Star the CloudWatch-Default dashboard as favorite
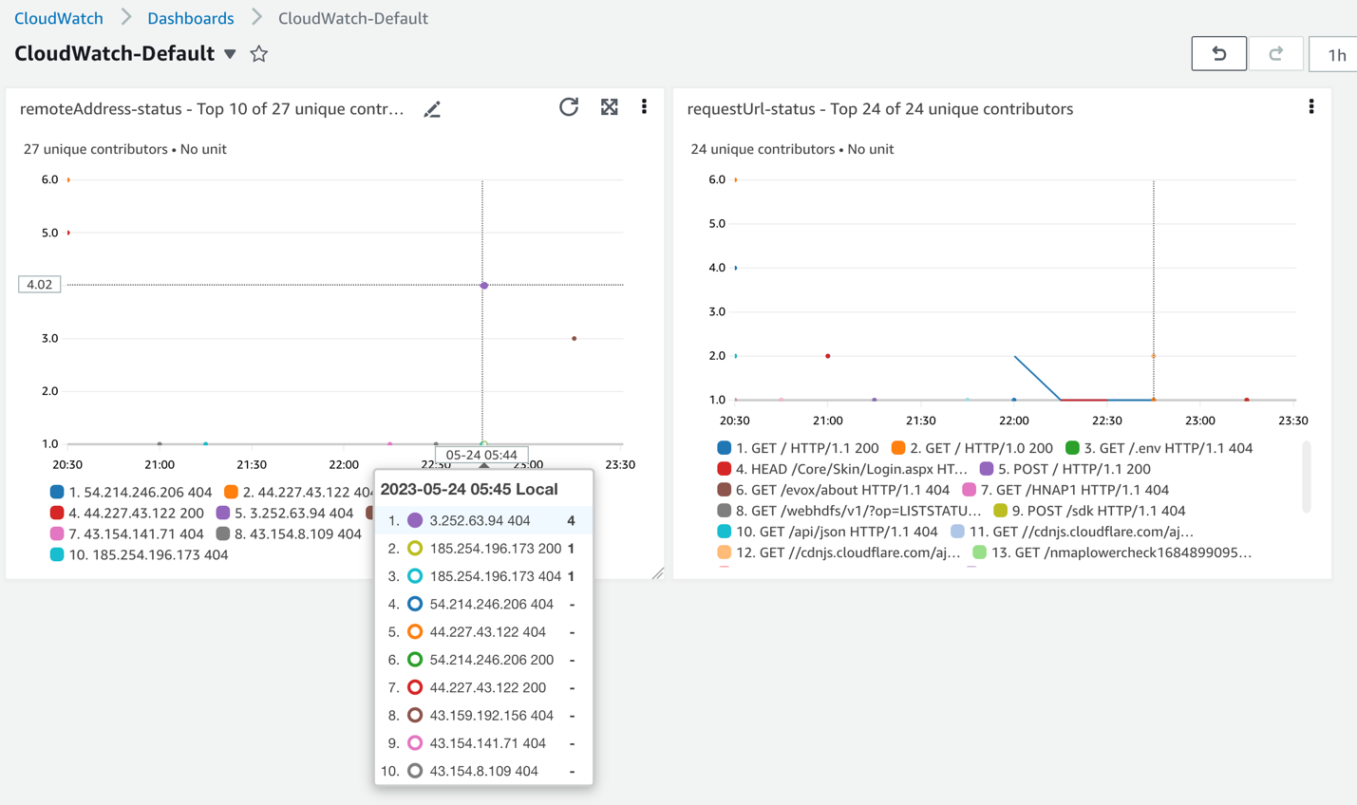Image resolution: width=1357 pixels, height=805 pixels. pos(258,54)
